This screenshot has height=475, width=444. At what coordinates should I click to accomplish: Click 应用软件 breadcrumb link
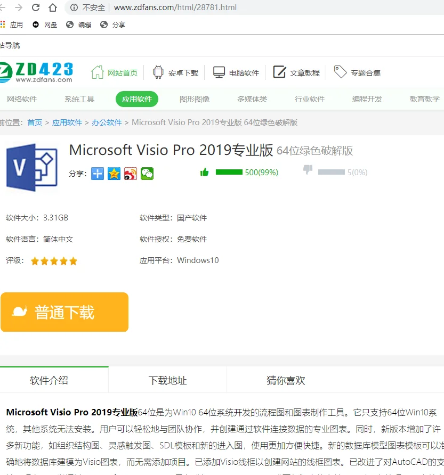(67, 122)
